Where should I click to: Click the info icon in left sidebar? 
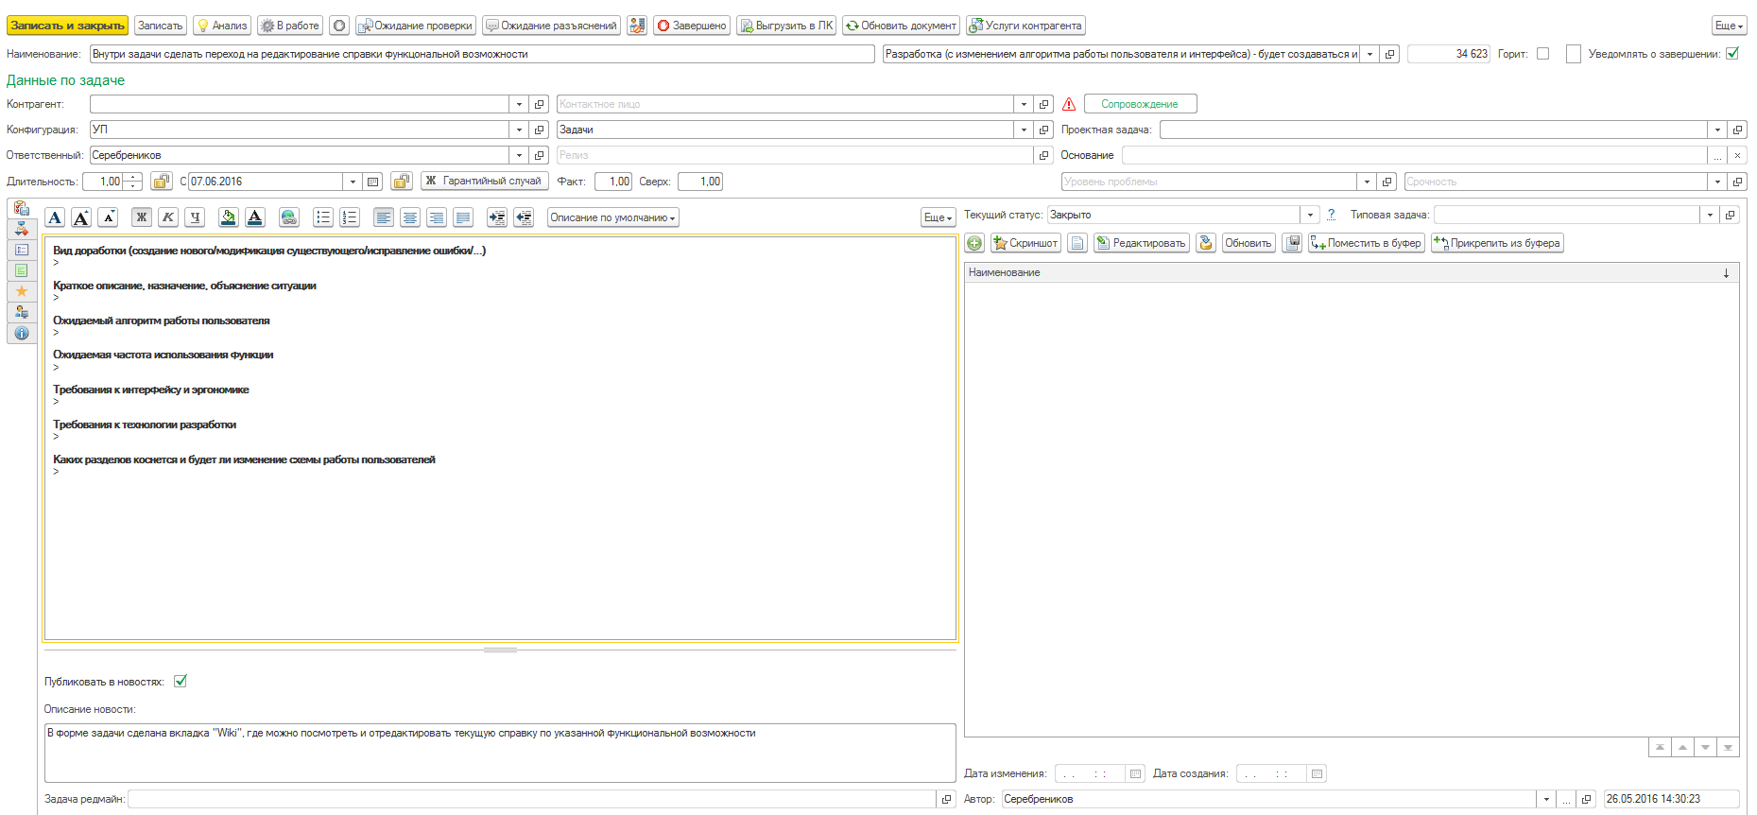(21, 333)
